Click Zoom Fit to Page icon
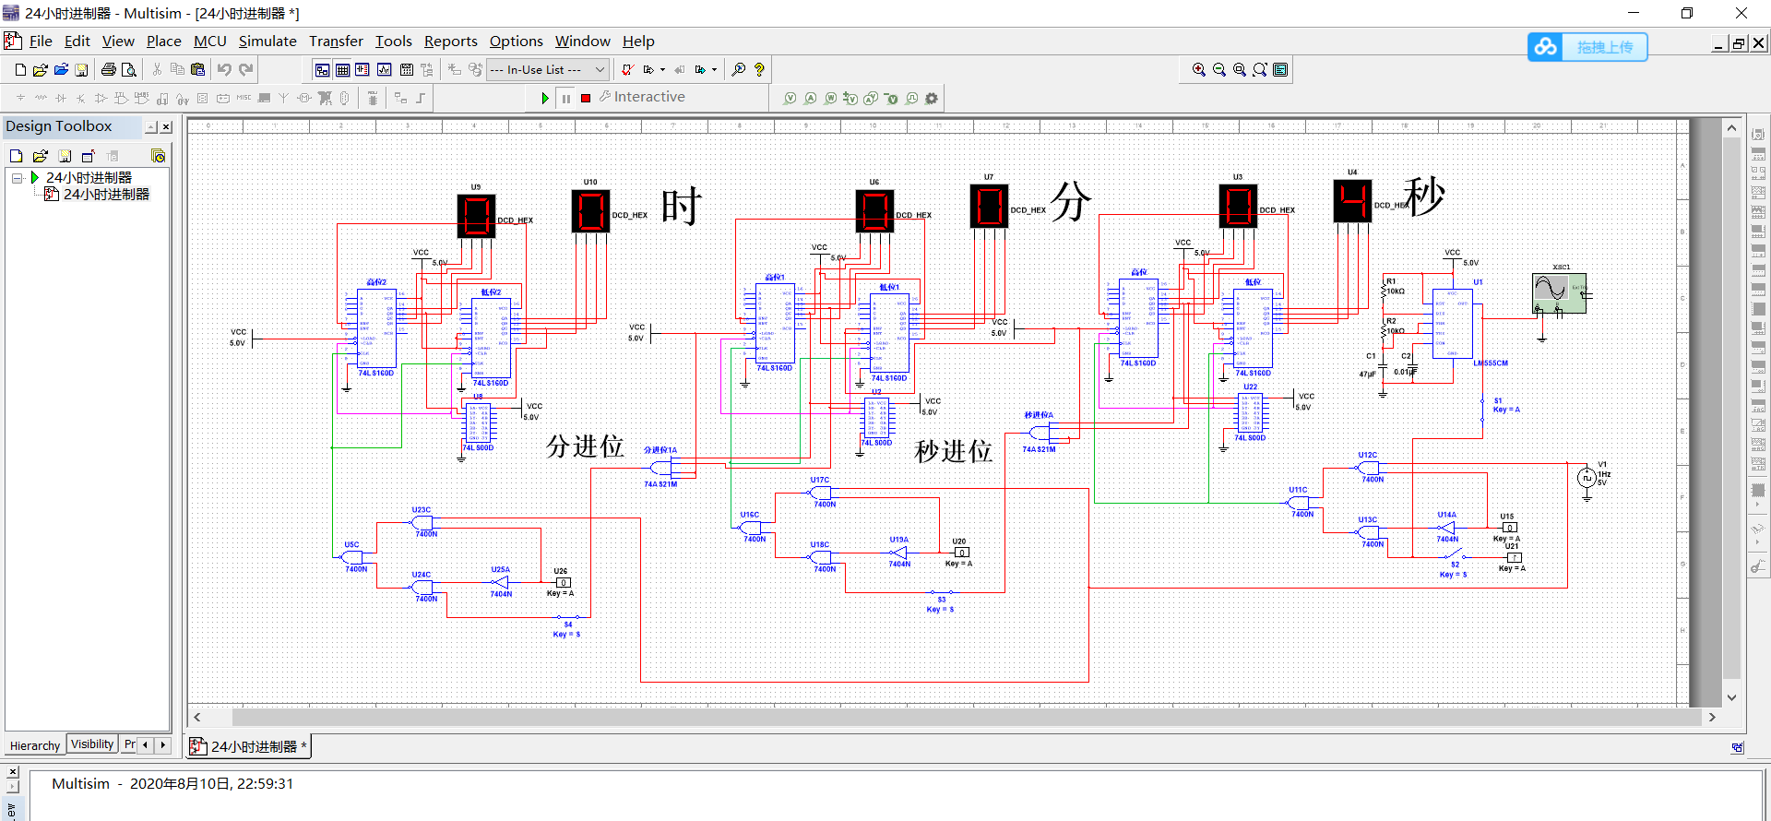Image resolution: width=1771 pixels, height=821 pixels. click(x=1260, y=69)
